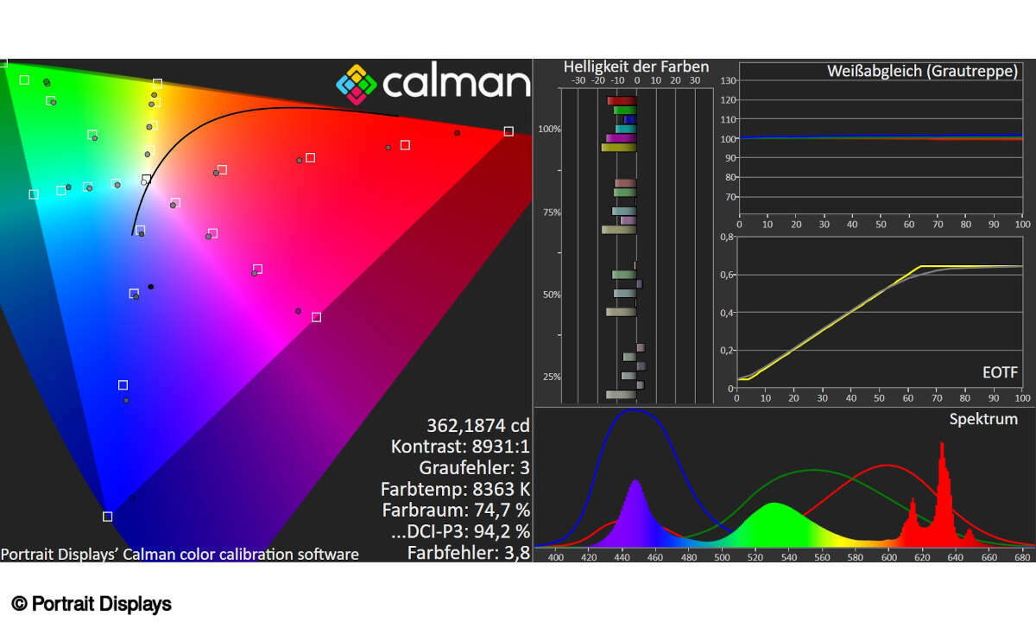Screen dimensions: 1036x622
Task: Click the red primary target square in gamut diagram
Action: point(509,131)
